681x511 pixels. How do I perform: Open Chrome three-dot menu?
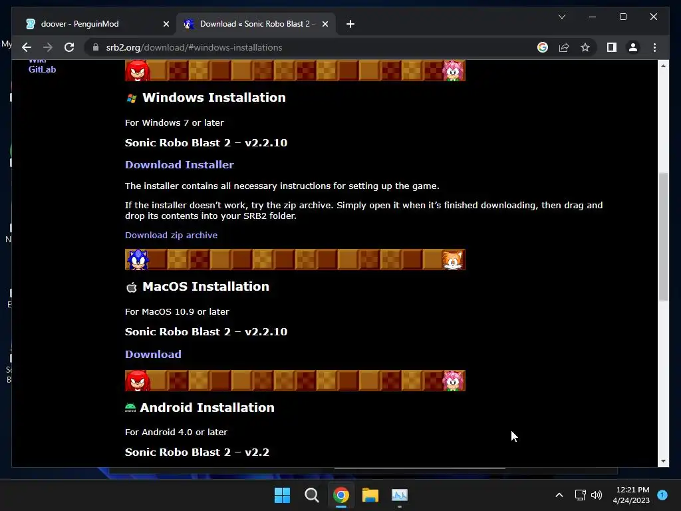click(x=654, y=47)
